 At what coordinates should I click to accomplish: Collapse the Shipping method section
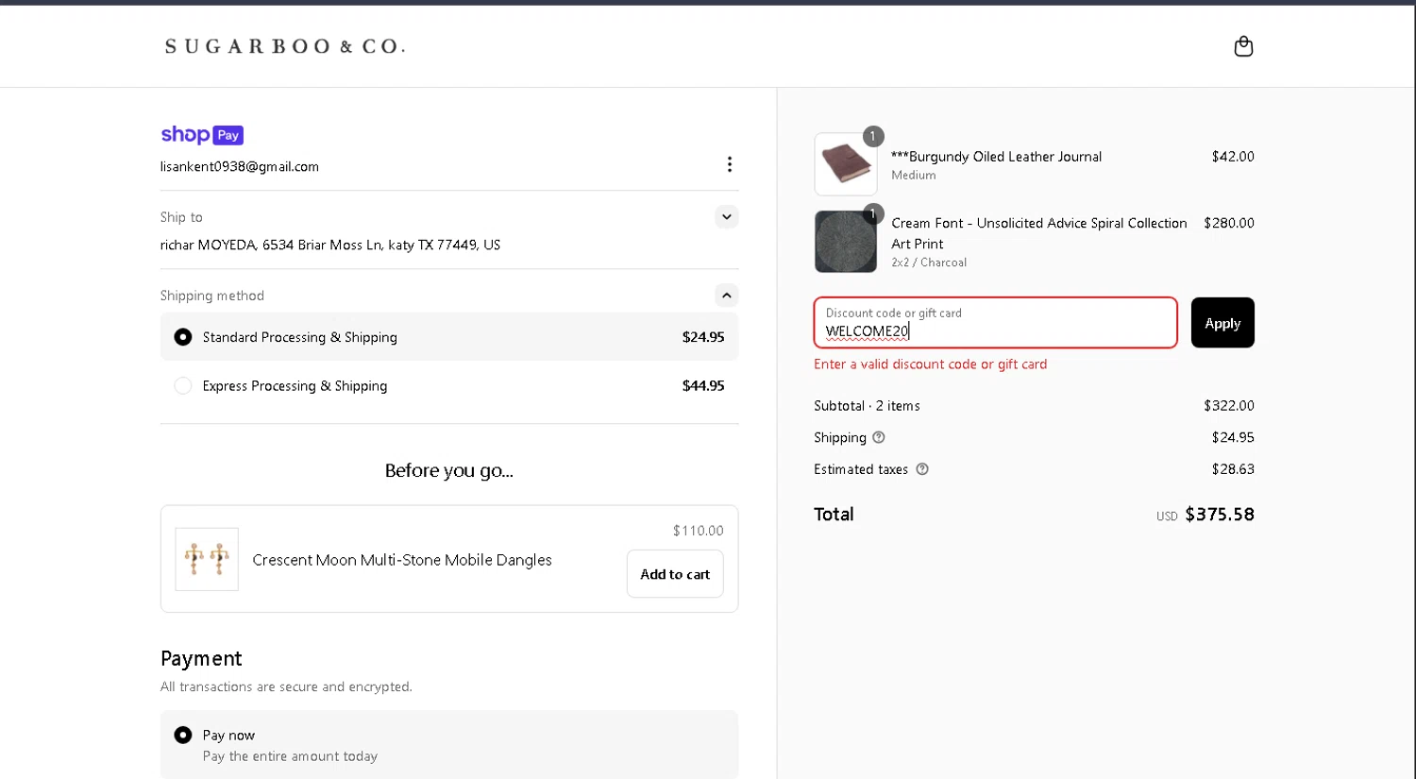pyautogui.click(x=726, y=296)
